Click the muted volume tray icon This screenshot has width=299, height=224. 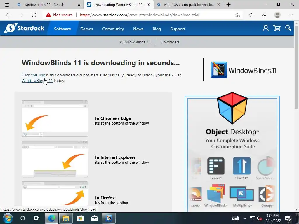(259, 218)
